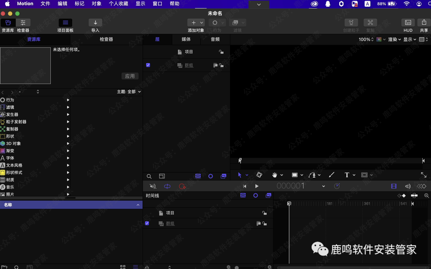This screenshot has width=431, height=269.
Task: Switch to the 媒体 tab
Action: click(186, 40)
